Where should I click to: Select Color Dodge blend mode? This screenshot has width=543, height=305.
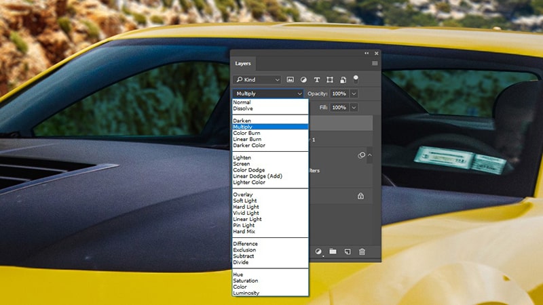tap(270, 170)
